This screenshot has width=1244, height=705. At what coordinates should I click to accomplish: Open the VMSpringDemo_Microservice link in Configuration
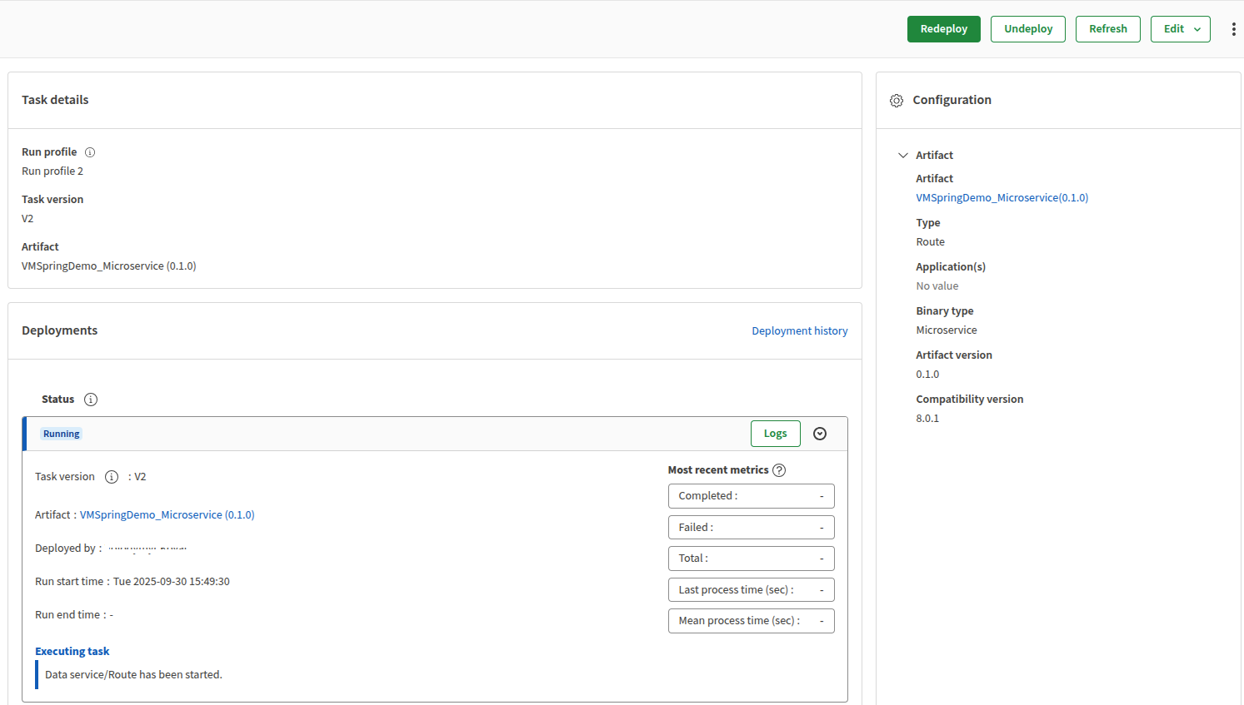(x=1002, y=198)
